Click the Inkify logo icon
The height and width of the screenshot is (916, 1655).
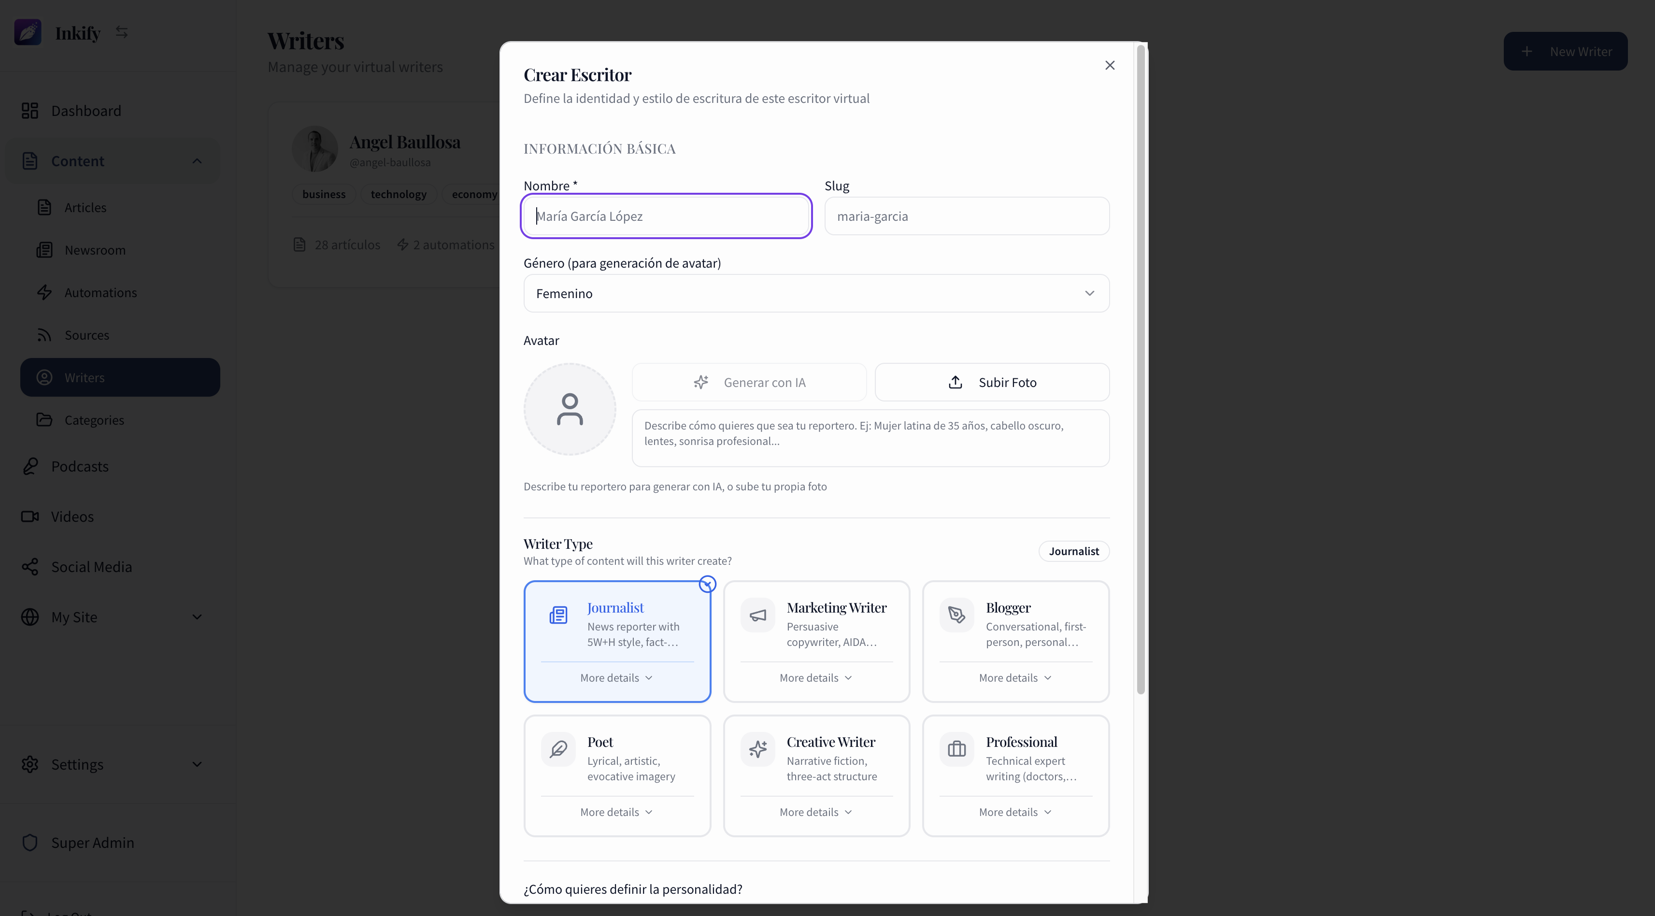(28, 32)
